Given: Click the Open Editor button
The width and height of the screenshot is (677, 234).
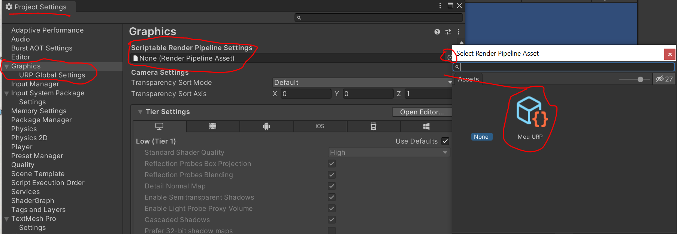Looking at the screenshot, I should (422, 112).
